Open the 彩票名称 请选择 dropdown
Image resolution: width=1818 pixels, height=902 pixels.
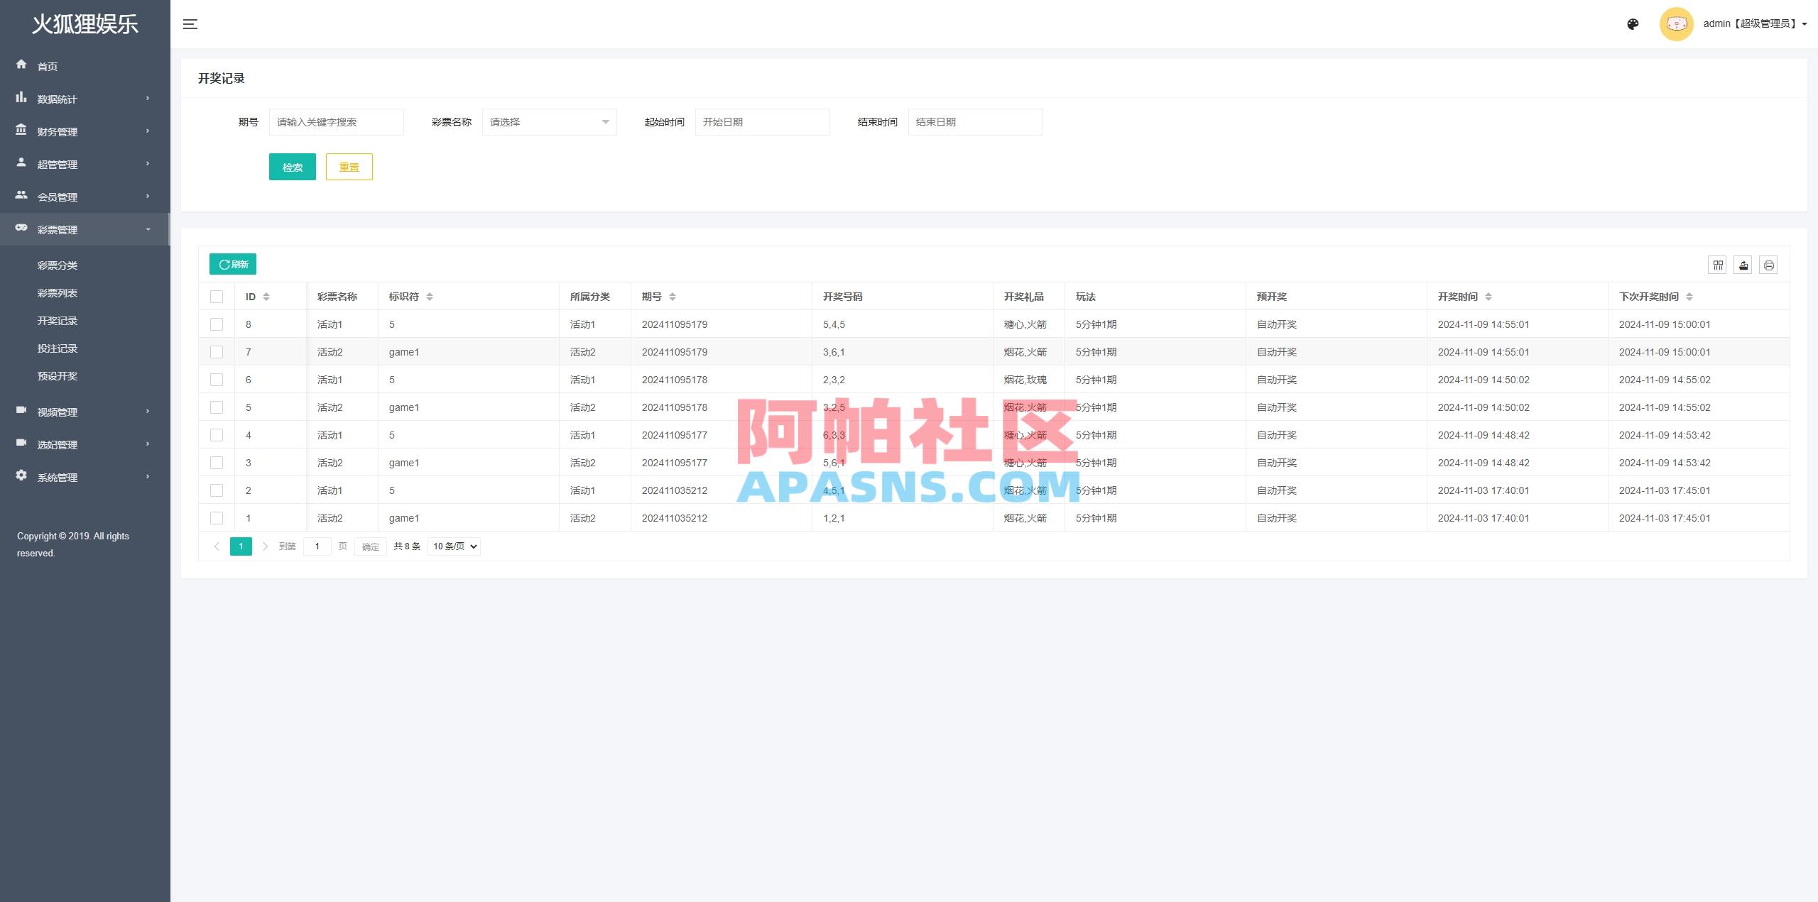[548, 121]
